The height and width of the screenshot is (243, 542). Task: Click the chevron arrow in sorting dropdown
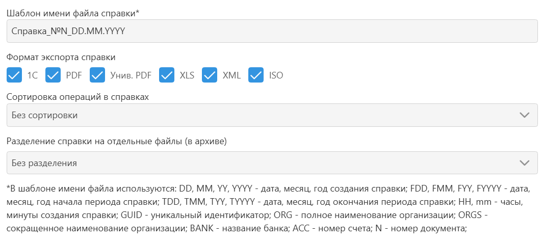(524, 115)
